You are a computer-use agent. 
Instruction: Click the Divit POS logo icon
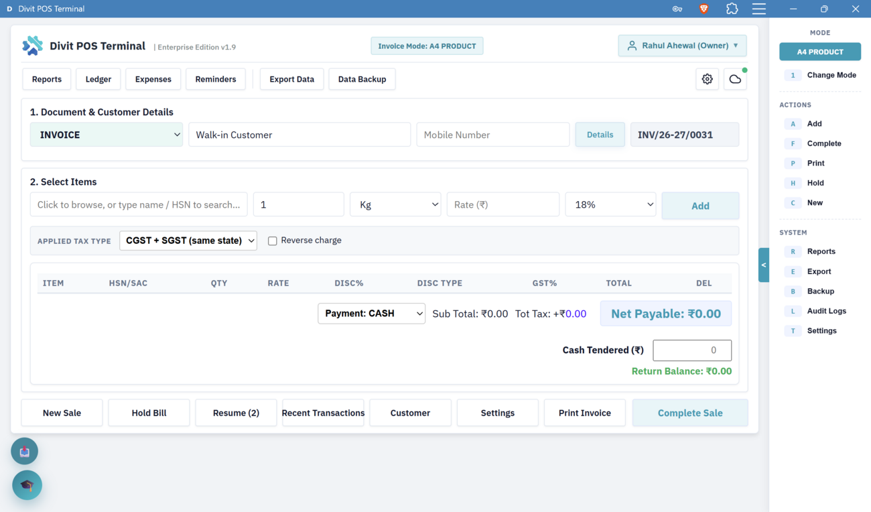coord(32,46)
